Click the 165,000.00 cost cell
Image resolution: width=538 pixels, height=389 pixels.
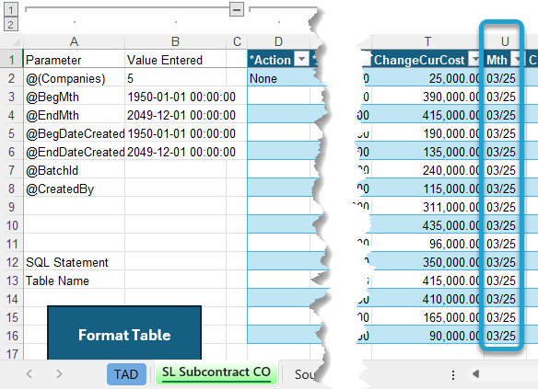coord(427,317)
